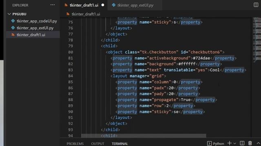
Task: Click the EXPLORER panel title
Action: pyautogui.click(x=20, y=5)
